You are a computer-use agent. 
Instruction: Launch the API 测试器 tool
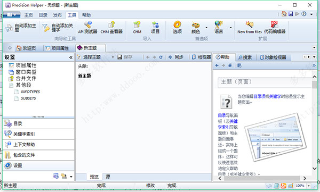point(87,27)
